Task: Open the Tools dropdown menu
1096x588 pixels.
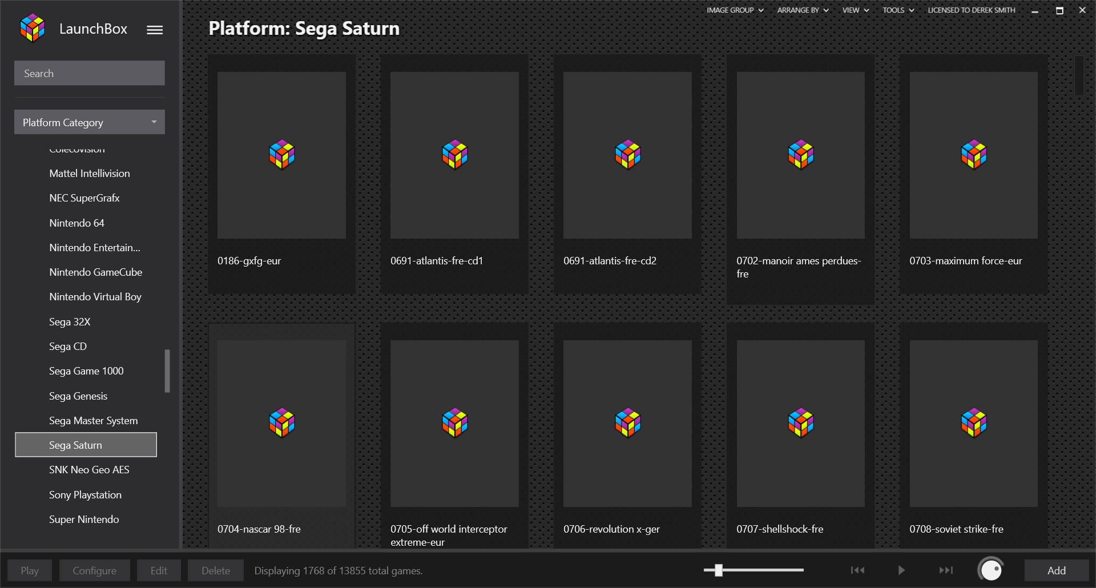Action: [x=898, y=10]
